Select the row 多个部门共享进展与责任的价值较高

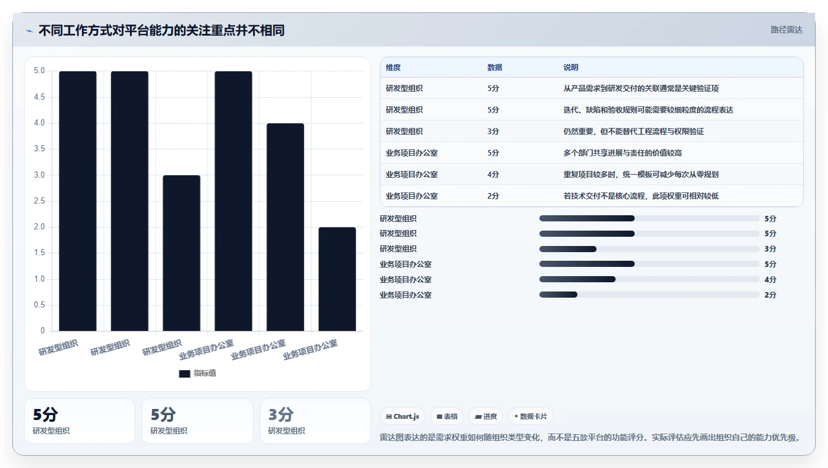[x=592, y=153]
